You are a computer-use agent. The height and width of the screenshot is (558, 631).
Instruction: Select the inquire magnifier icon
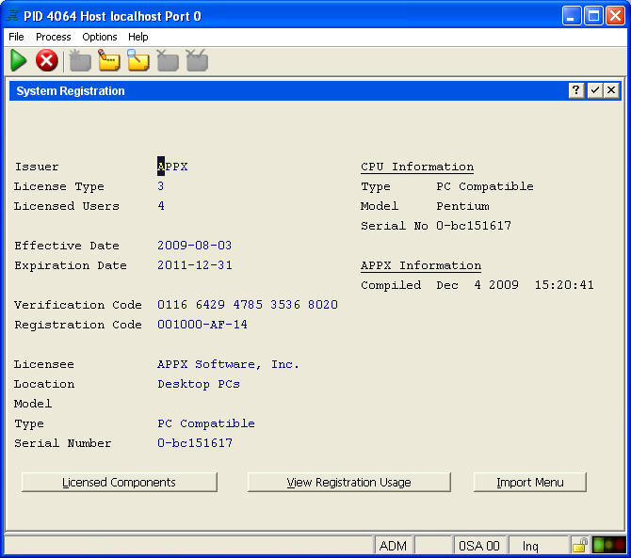pyautogui.click(x=138, y=61)
